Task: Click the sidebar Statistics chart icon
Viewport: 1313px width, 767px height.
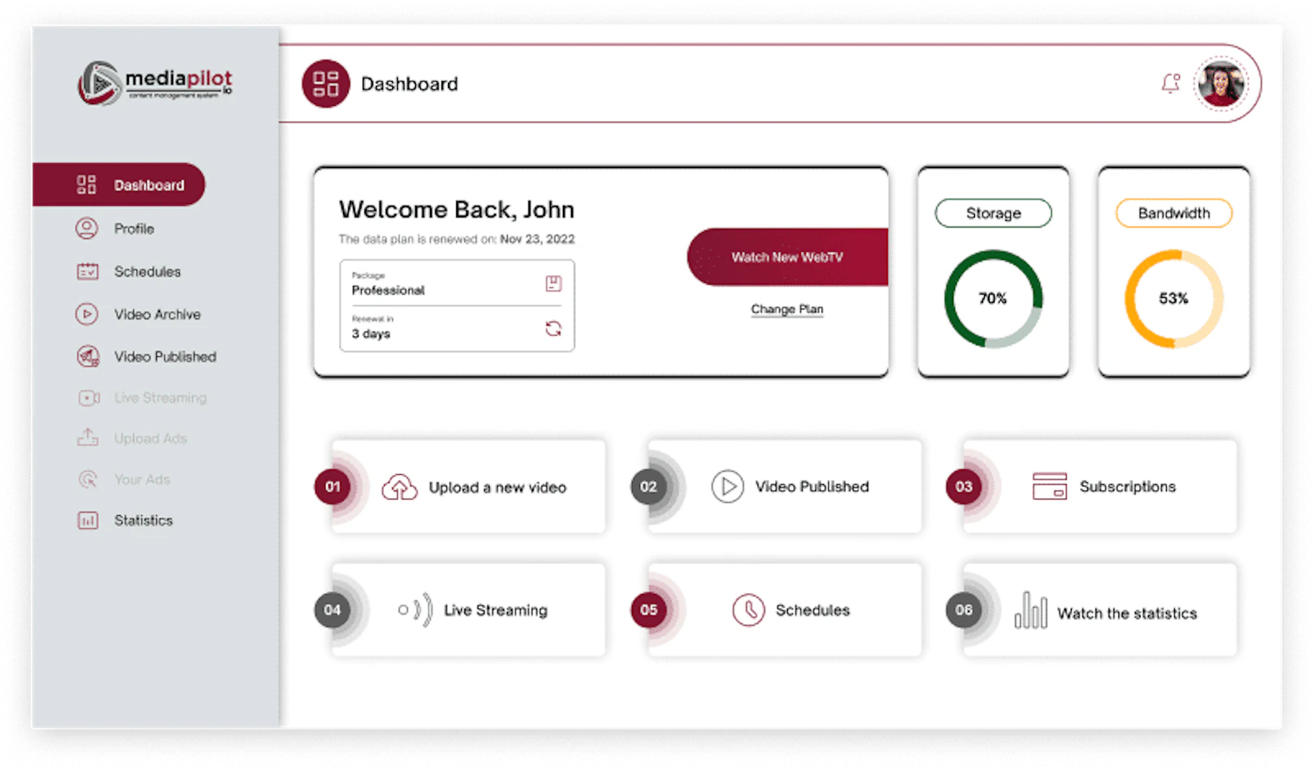Action: point(88,520)
